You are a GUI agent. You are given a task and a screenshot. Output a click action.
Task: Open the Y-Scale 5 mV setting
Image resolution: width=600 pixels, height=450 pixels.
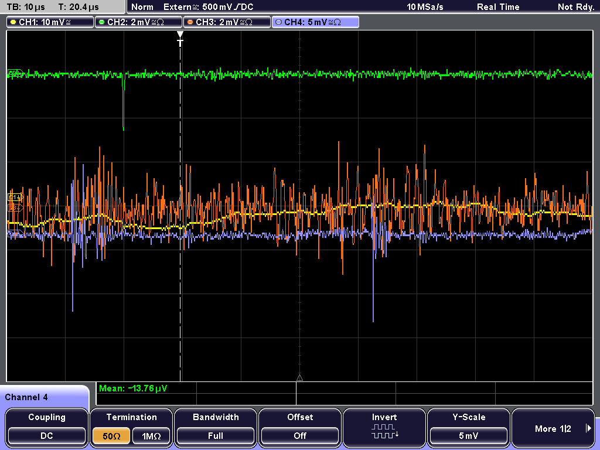pyautogui.click(x=469, y=435)
